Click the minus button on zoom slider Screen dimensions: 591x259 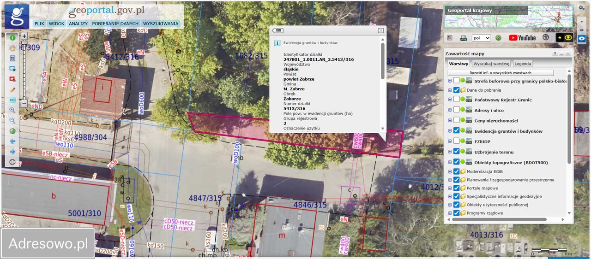point(24,103)
